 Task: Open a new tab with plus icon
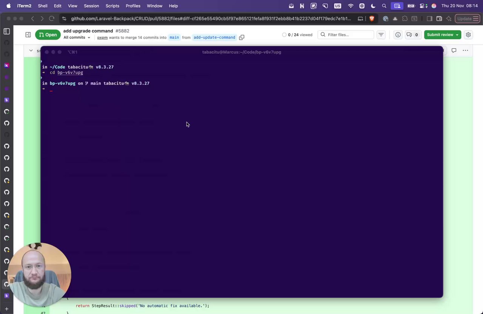pos(6,309)
